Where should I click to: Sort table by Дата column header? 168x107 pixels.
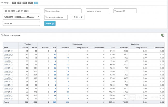(x=6, y=48)
